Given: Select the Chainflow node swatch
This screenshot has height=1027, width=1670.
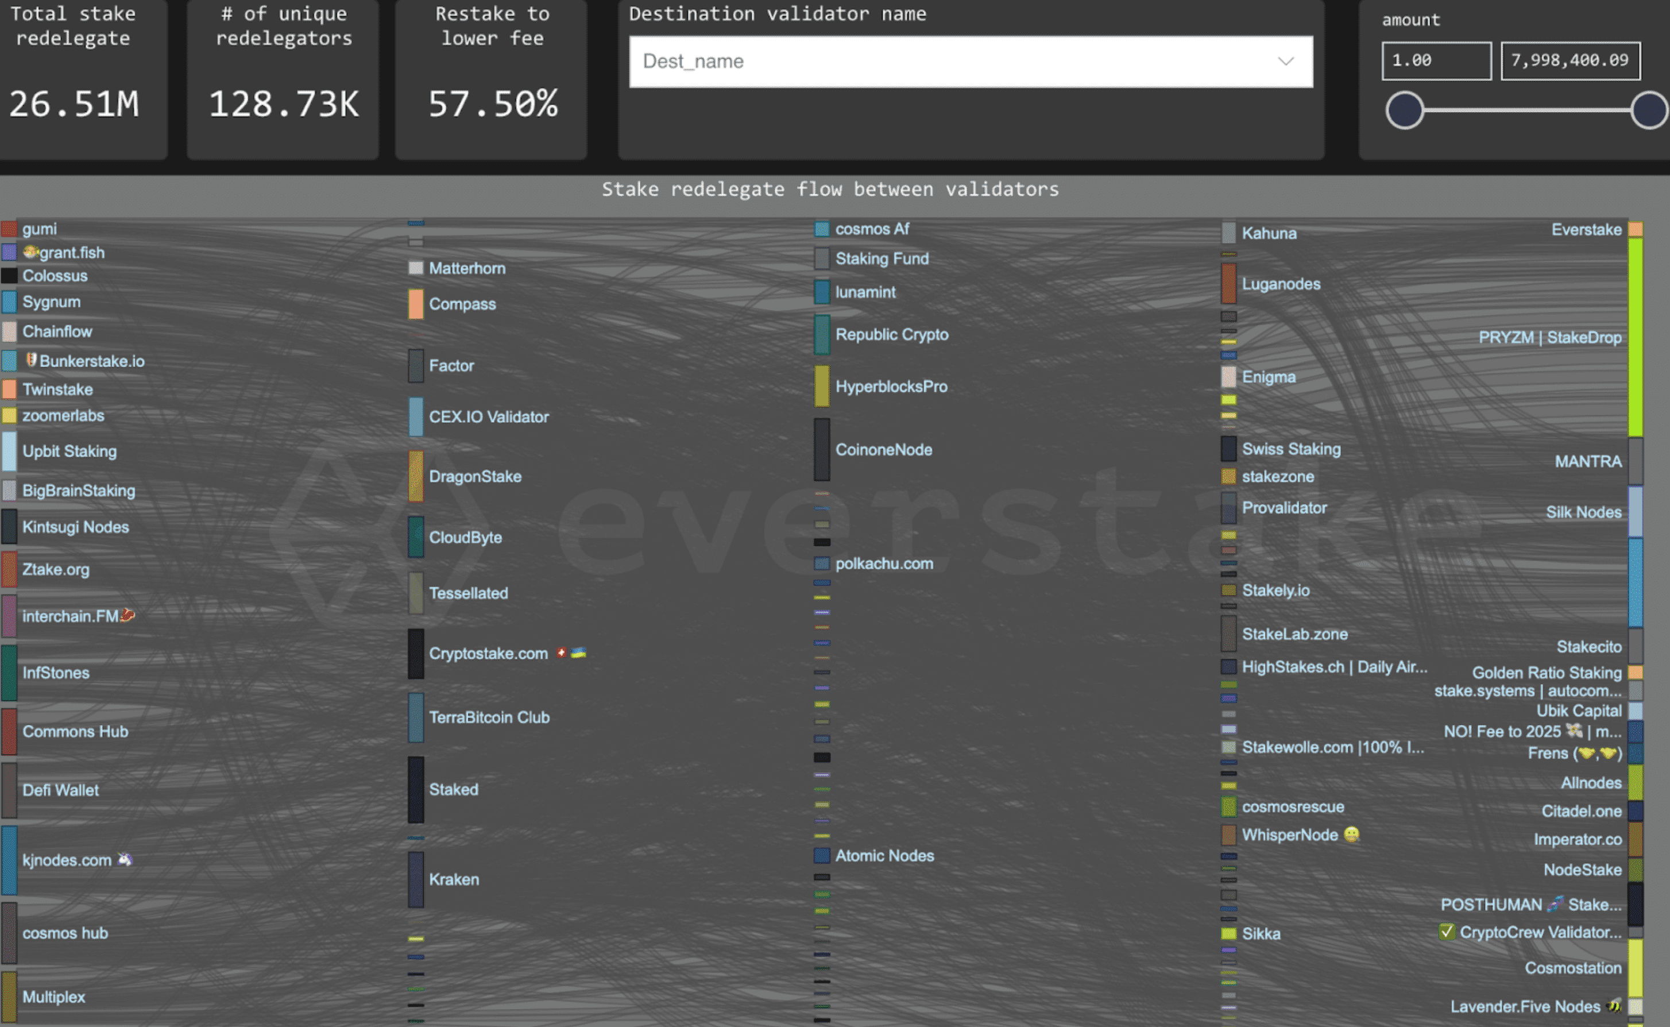Looking at the screenshot, I should (x=9, y=331).
